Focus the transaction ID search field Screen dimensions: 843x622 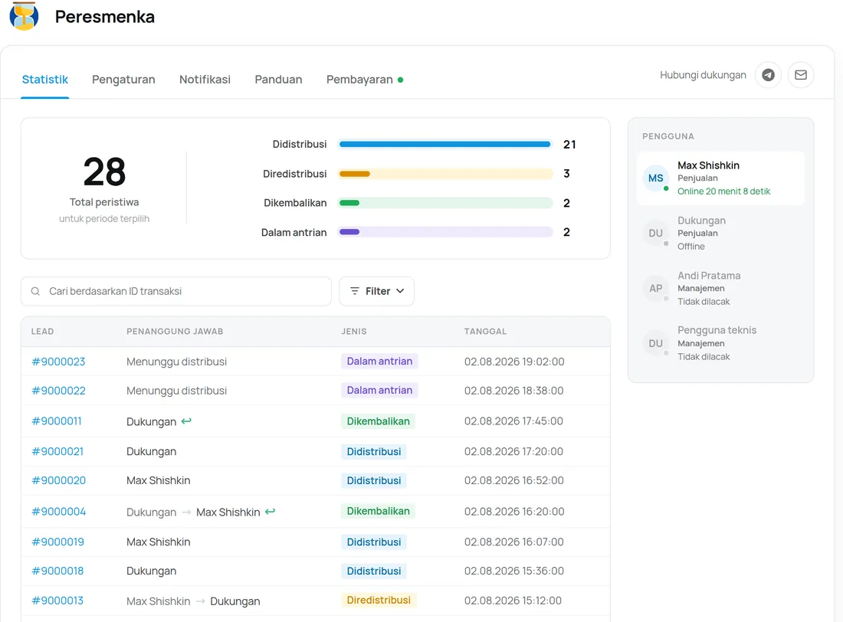point(175,291)
